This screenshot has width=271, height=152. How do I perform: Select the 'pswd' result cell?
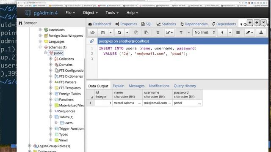tap(187, 103)
